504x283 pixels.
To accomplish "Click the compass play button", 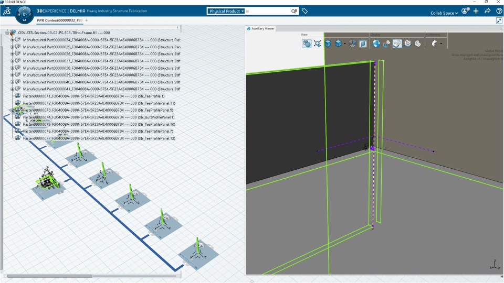I will coord(25,15).
